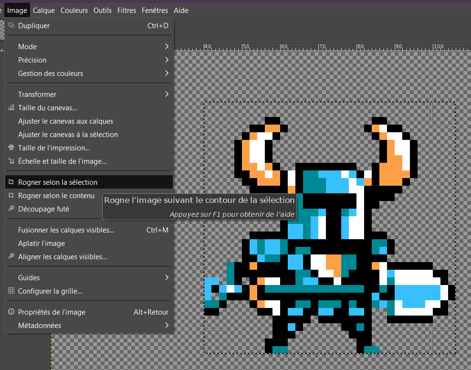Choose Échelle et taille de l'image…
Image resolution: width=471 pixels, height=370 pixels.
89,161
